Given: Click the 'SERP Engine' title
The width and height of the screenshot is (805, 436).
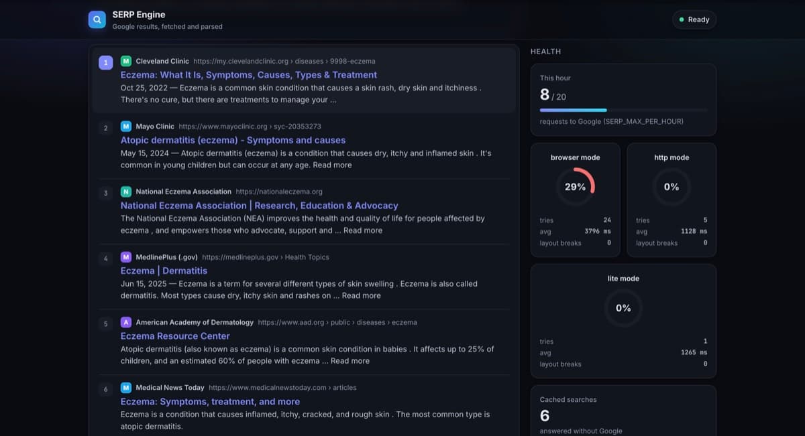Looking at the screenshot, I should click(139, 15).
